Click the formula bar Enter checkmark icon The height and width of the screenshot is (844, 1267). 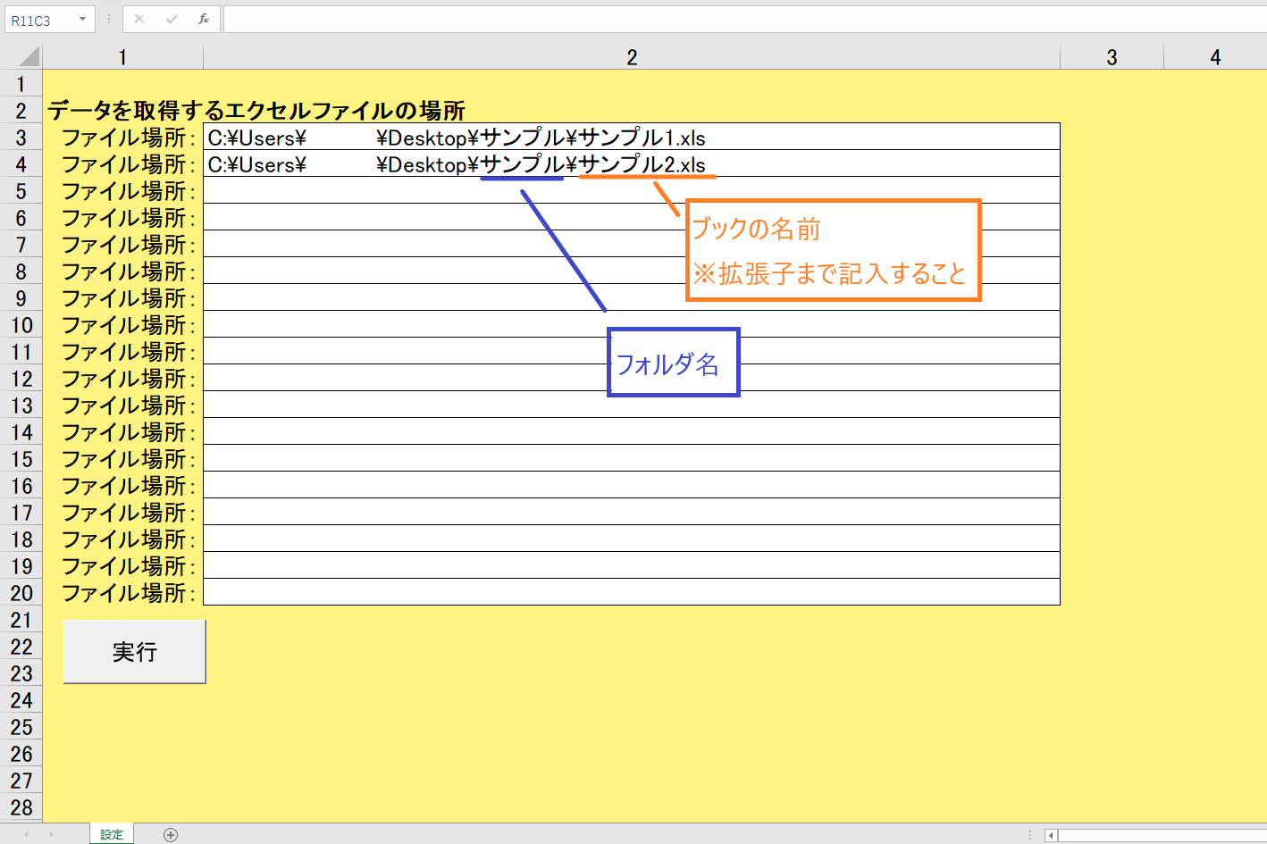pyautogui.click(x=172, y=19)
